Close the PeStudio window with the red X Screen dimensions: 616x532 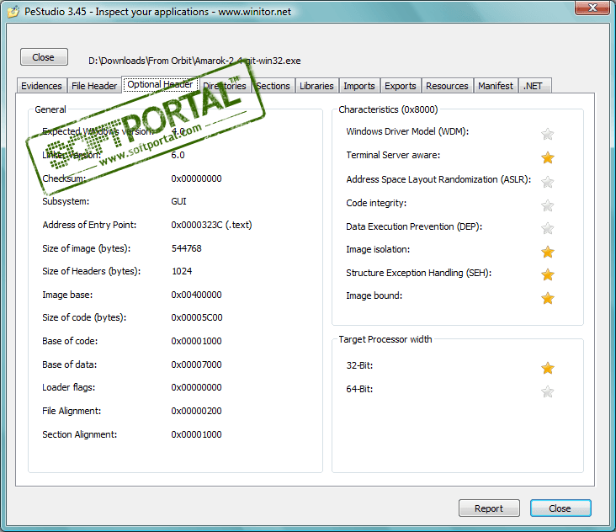pos(592,8)
